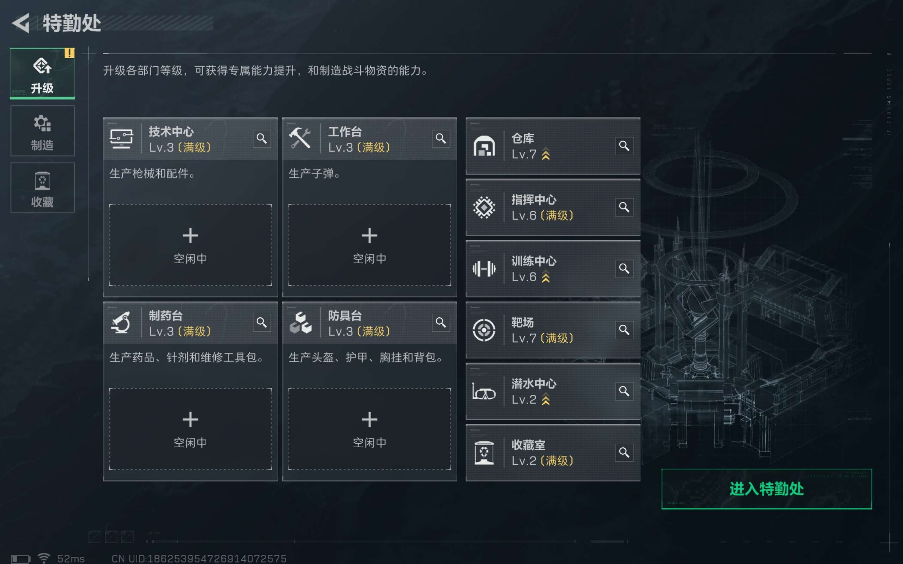903x564 pixels.
Task: Open 仓库 details magnifier
Action: coord(624,146)
